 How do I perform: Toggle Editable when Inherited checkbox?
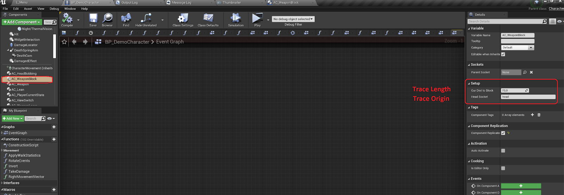point(503,54)
